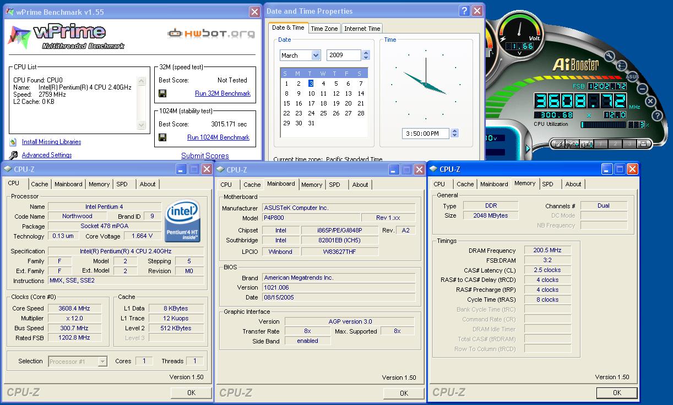673x405 pixels.
Task: Click the year field showing 2009
Action: click(x=344, y=56)
